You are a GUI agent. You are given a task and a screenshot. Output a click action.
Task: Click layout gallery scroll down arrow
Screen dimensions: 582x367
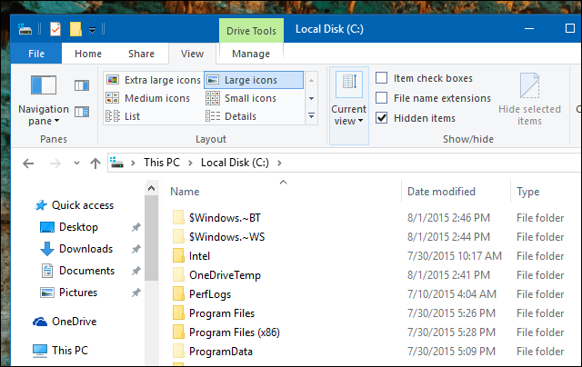(311, 98)
